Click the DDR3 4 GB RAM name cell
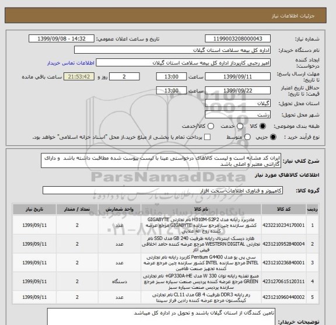The width and height of the screenshot is (336, 325). pyautogui.click(x=201, y=298)
